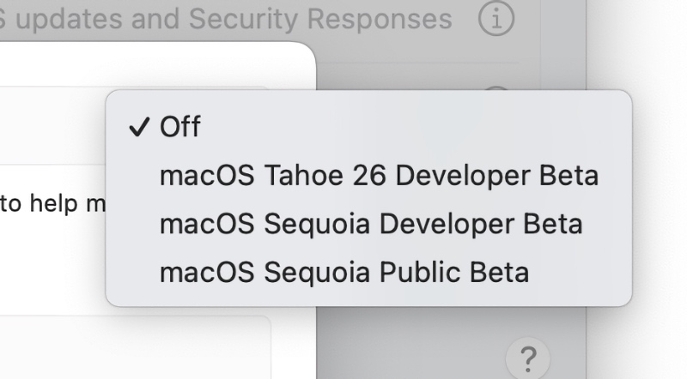The image size is (687, 379).
Task: Click the partially hidden info icon above the popup menu
Action: [x=495, y=88]
